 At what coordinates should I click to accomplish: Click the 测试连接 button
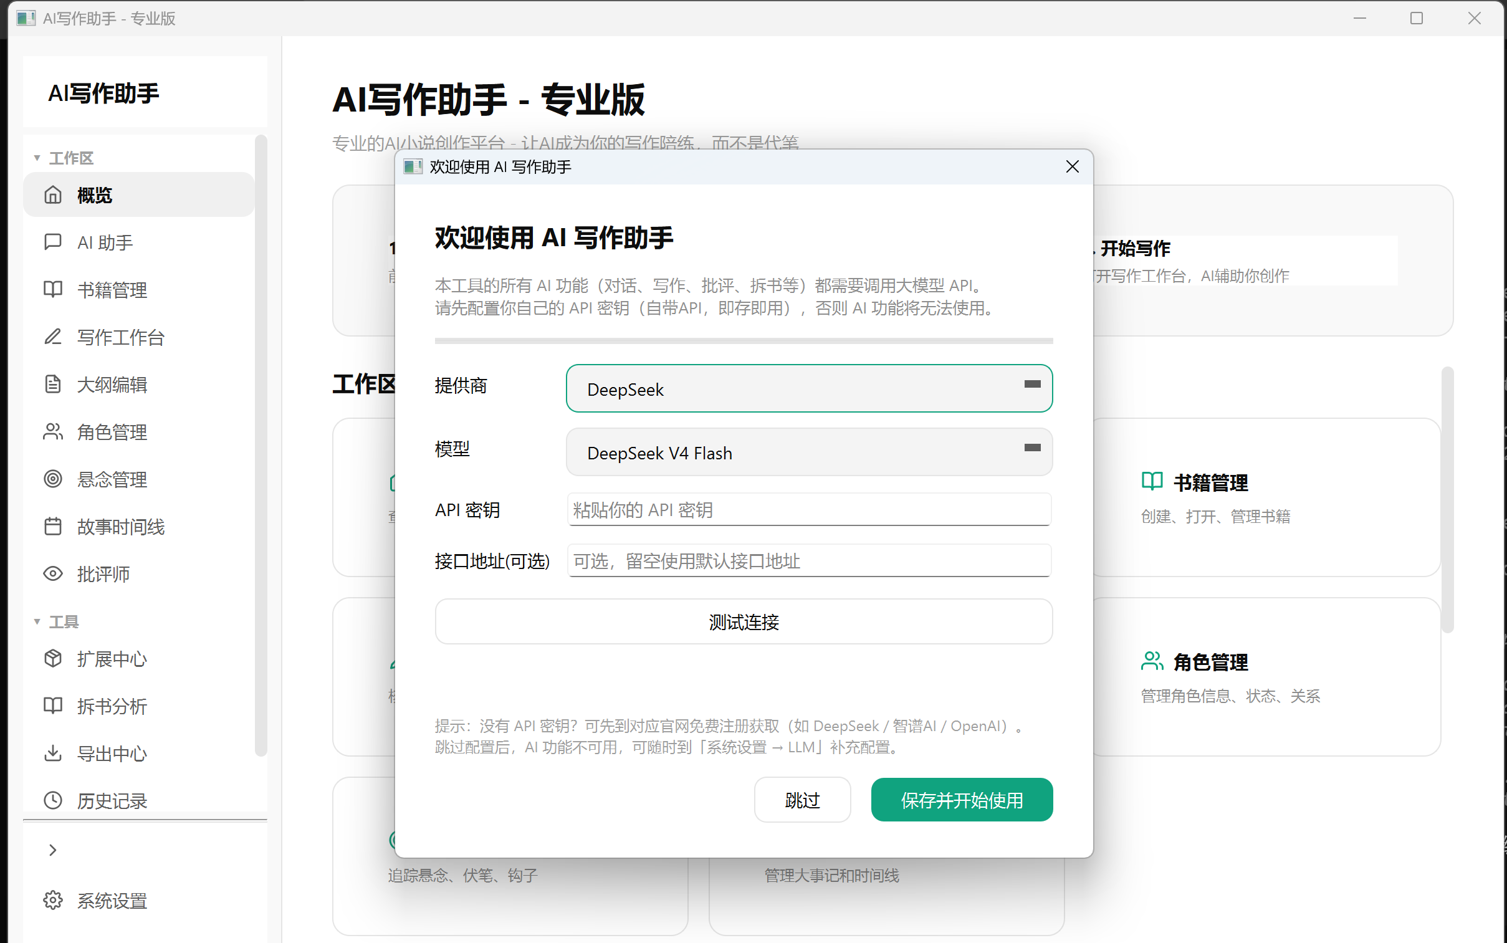(744, 622)
